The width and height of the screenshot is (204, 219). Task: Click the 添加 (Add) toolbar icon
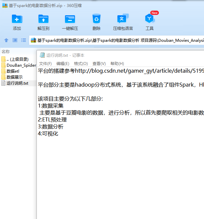[x=17, y=19]
